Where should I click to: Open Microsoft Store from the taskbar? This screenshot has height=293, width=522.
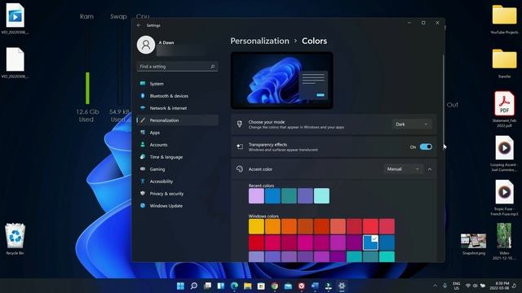[261, 286]
